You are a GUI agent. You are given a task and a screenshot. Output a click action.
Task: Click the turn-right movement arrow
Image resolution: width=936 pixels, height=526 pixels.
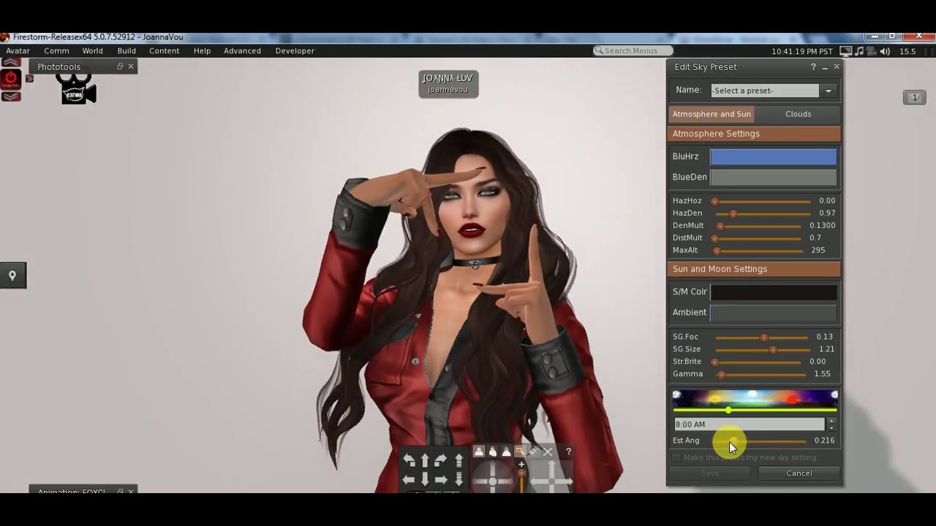(440, 460)
